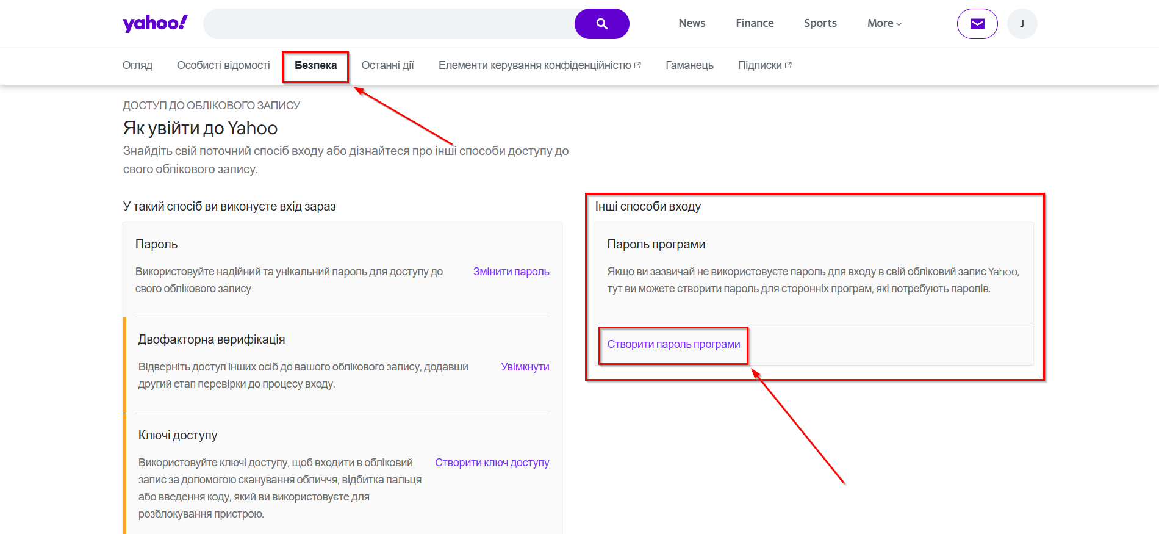The width and height of the screenshot is (1159, 534).
Task: Click the purple search magnifier button
Action: [x=601, y=24]
